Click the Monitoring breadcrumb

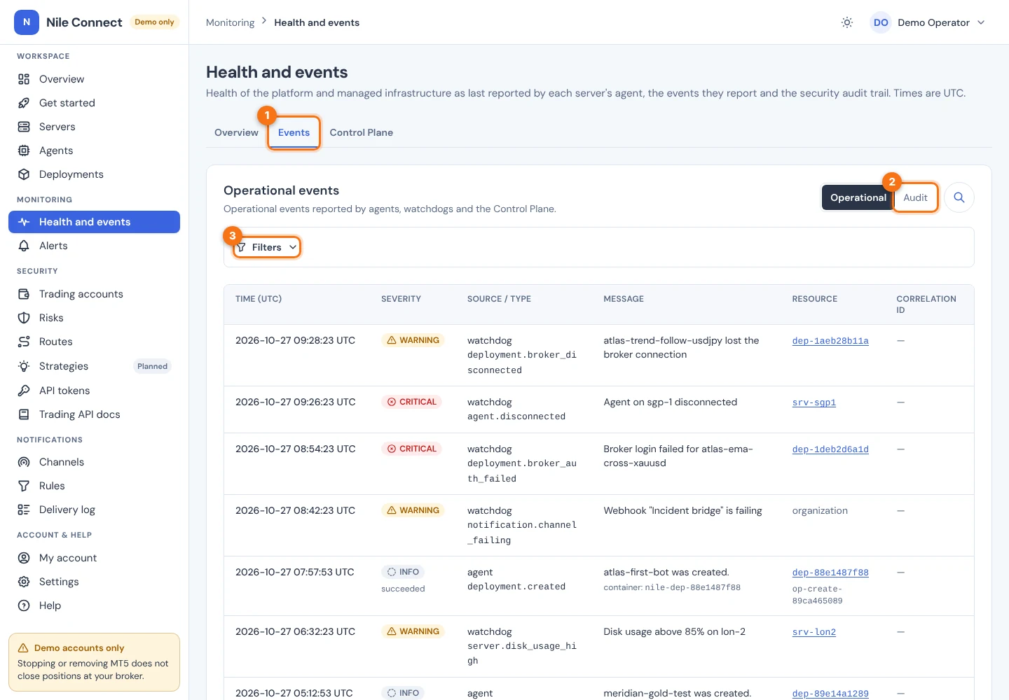(230, 22)
